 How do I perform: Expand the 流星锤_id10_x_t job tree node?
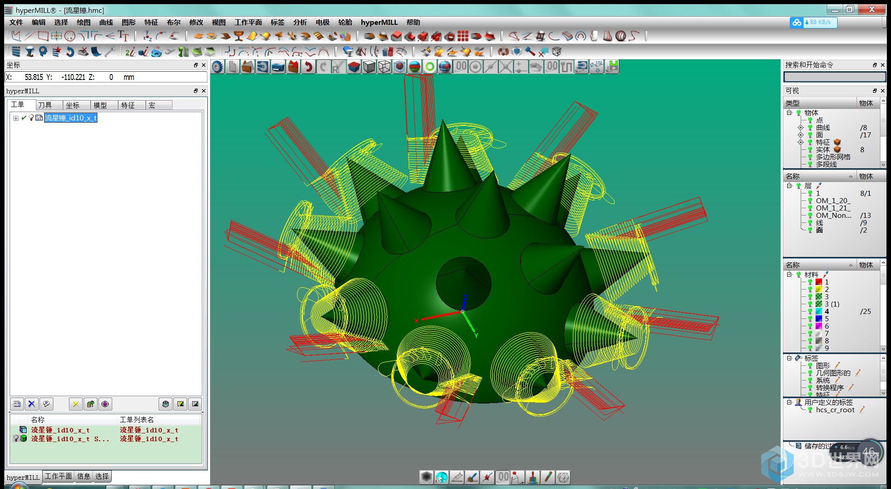[x=16, y=118]
